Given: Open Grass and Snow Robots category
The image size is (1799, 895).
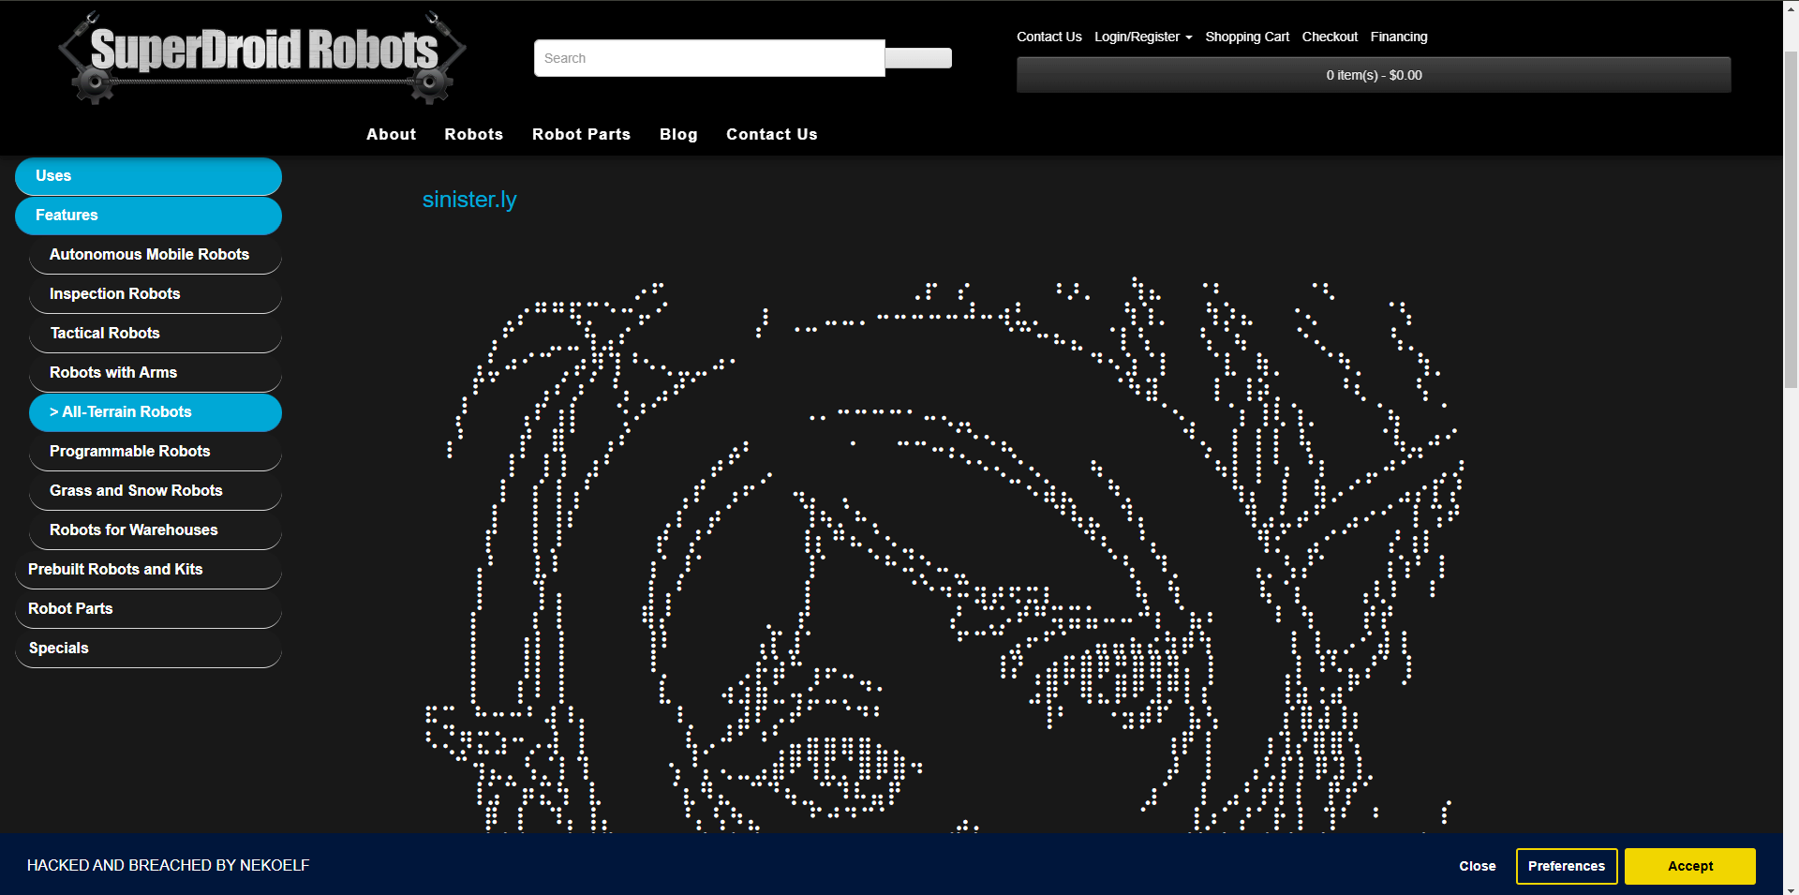Looking at the screenshot, I should [x=156, y=491].
